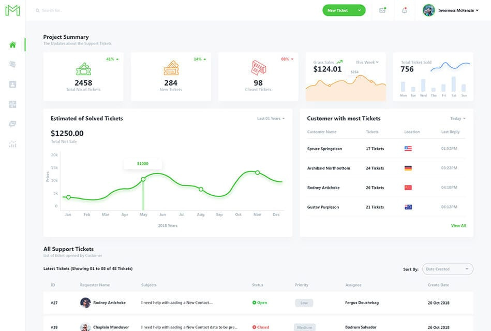Open the chat messages icon in the sidebar

12,124
